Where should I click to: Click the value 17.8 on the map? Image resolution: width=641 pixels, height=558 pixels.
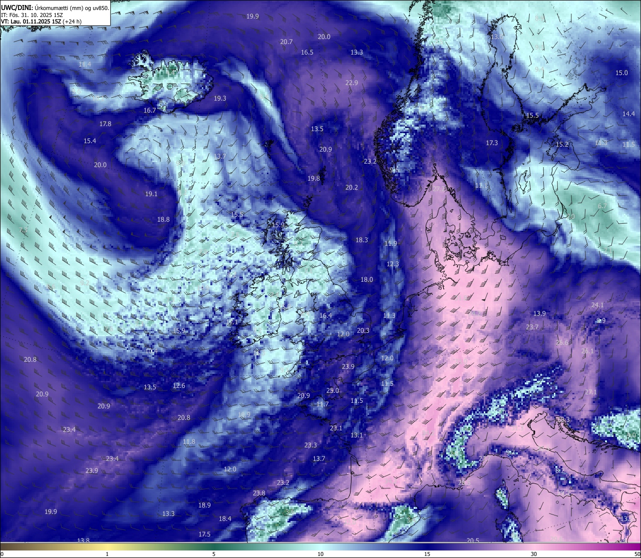pyautogui.click(x=105, y=124)
